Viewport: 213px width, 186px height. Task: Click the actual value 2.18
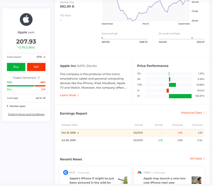pyautogui.click(x=160, y=140)
